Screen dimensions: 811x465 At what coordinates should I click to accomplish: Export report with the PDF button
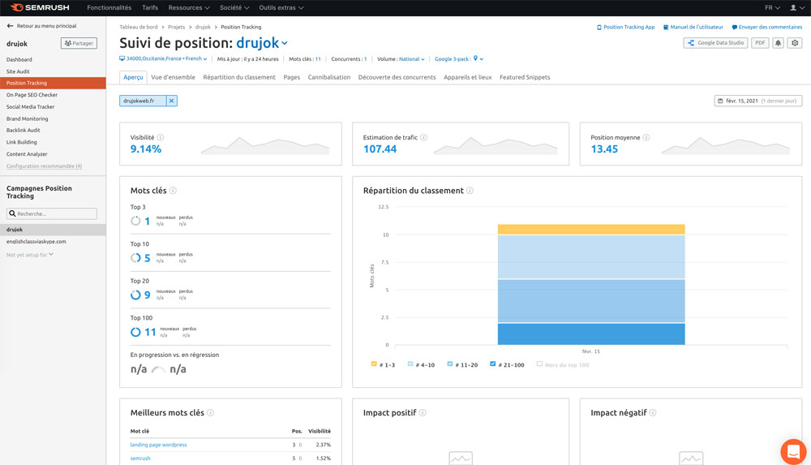[x=760, y=43]
